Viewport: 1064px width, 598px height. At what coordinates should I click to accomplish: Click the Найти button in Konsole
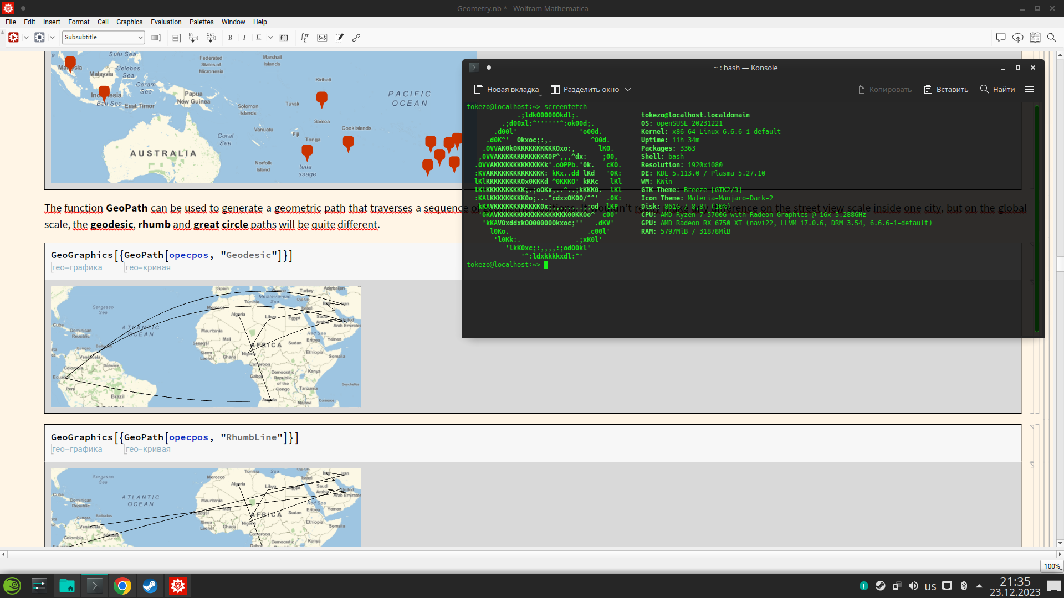[x=997, y=89]
